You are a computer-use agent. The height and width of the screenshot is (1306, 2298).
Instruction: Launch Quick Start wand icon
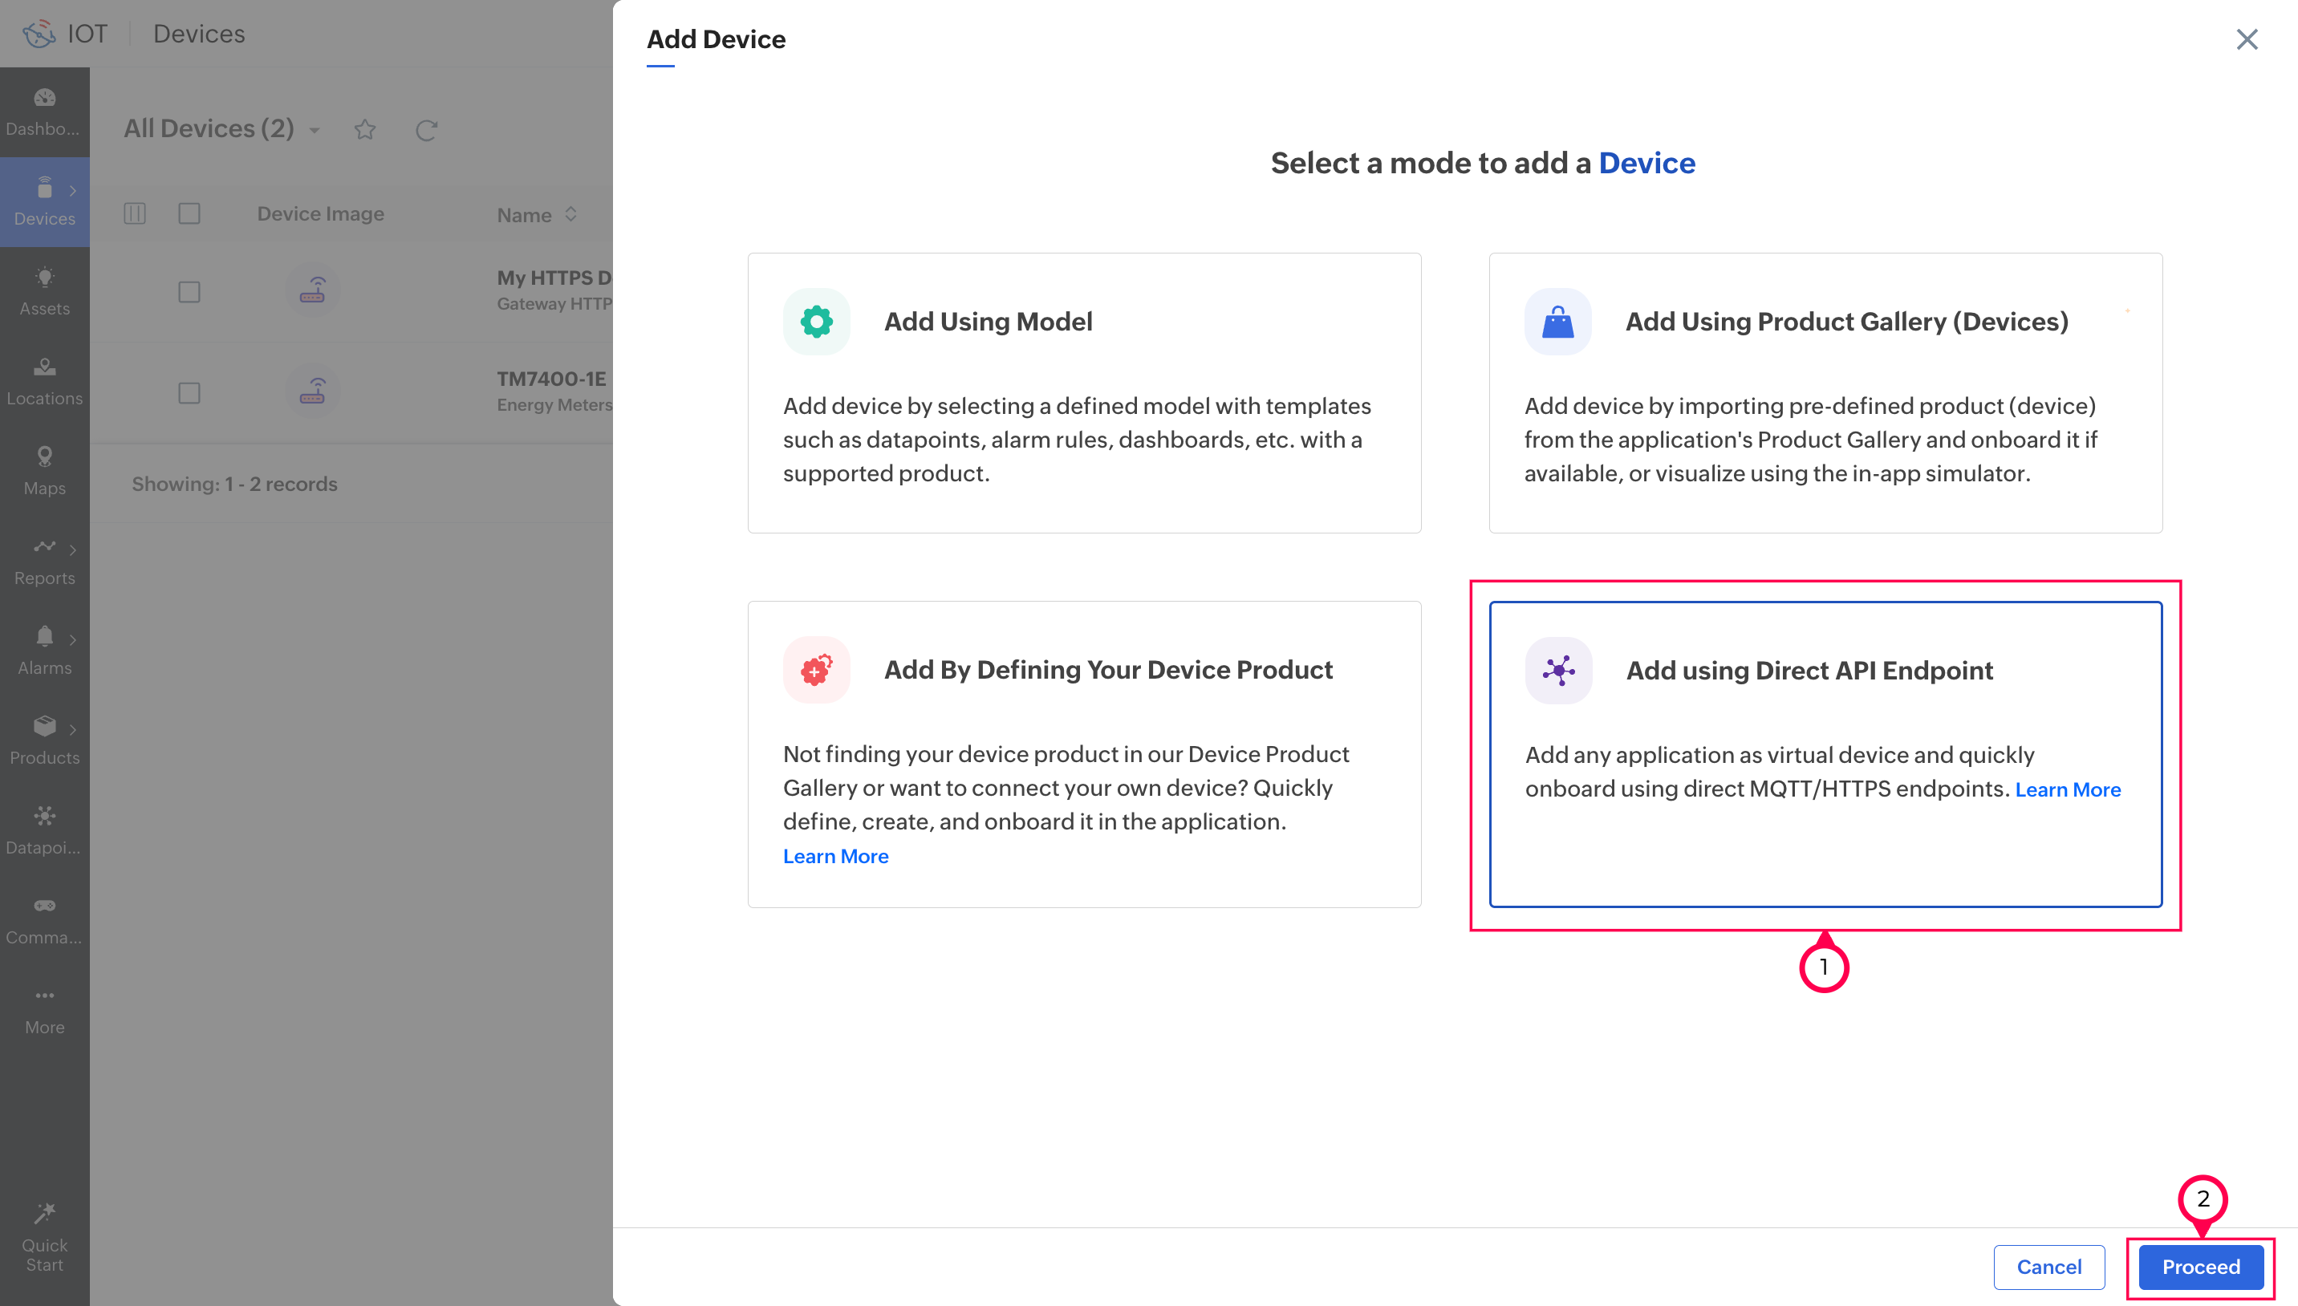click(44, 1215)
